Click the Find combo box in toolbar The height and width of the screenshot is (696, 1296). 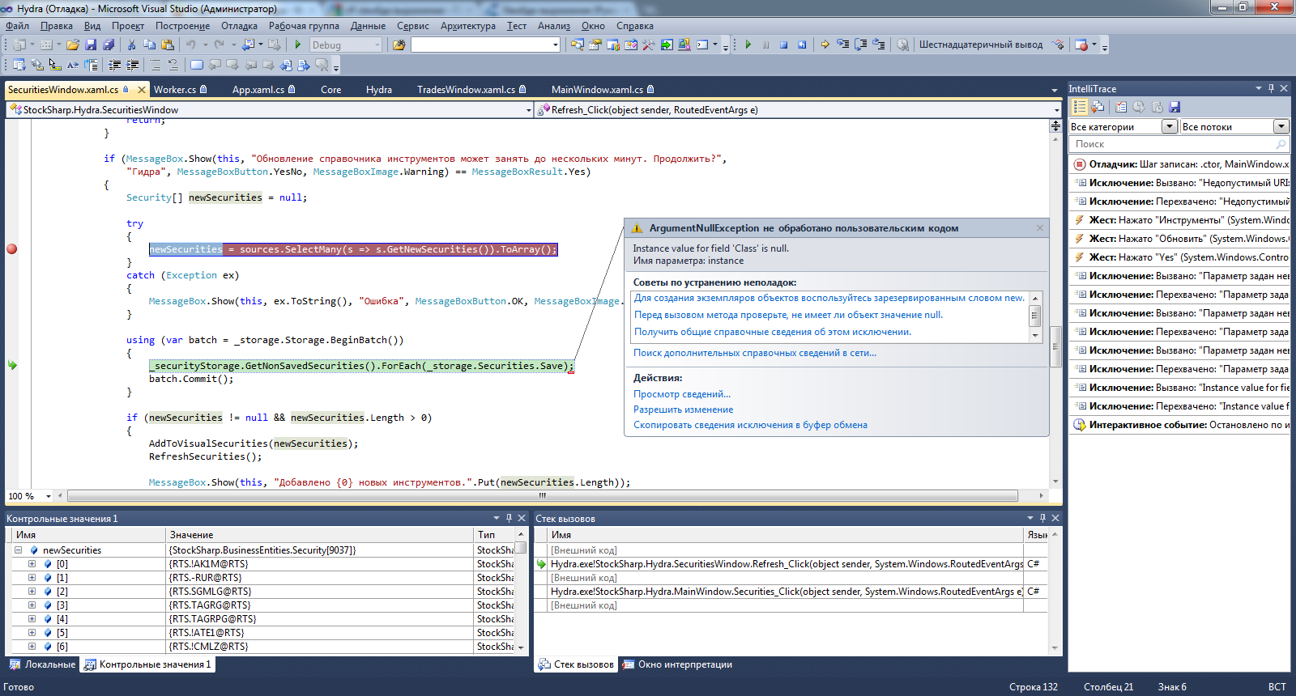485,45
